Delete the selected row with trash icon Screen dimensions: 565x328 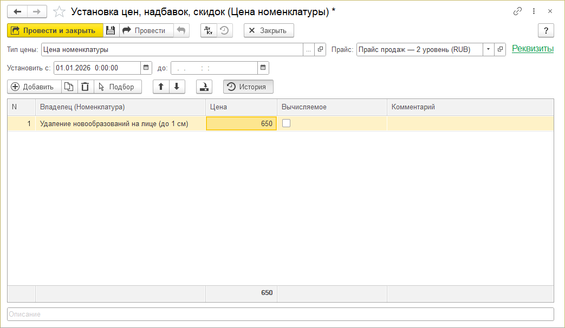click(x=85, y=87)
